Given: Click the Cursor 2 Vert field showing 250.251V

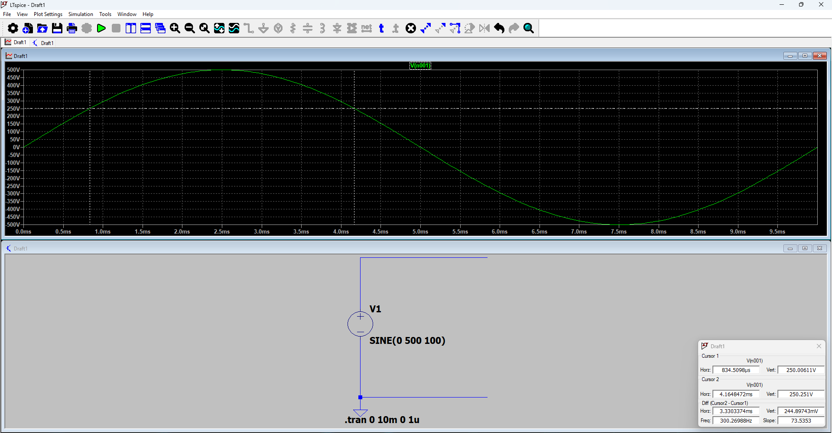Looking at the screenshot, I should [801, 394].
